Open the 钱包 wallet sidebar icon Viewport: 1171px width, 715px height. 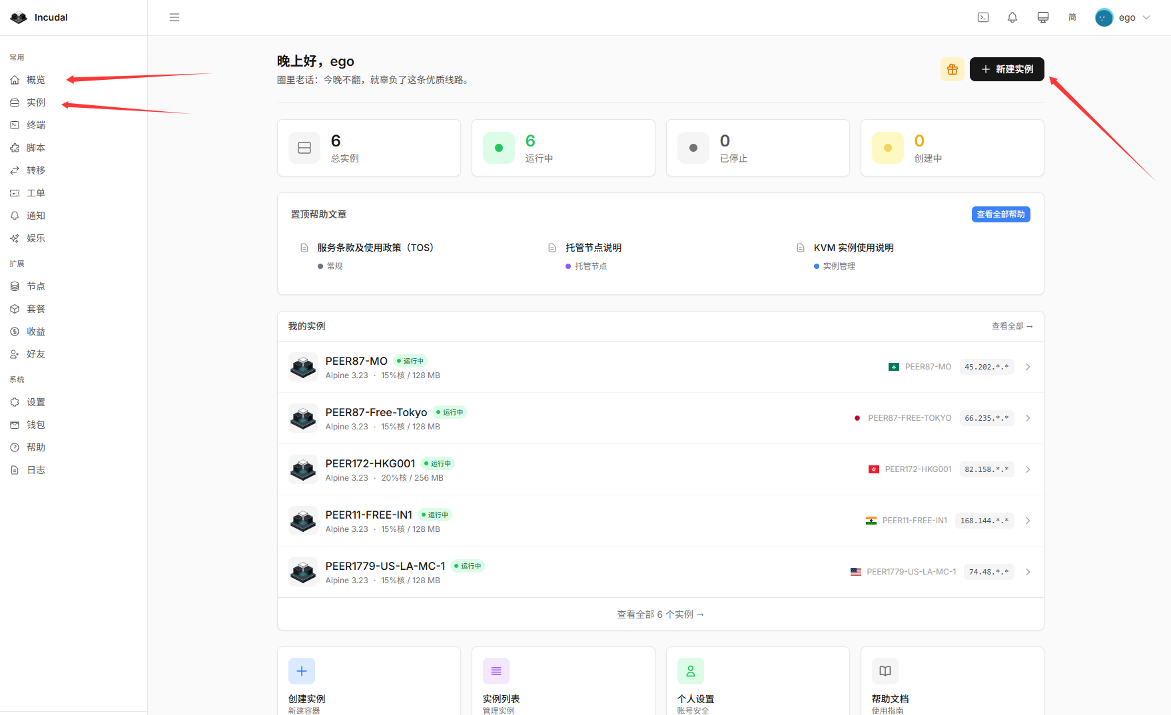coord(15,425)
